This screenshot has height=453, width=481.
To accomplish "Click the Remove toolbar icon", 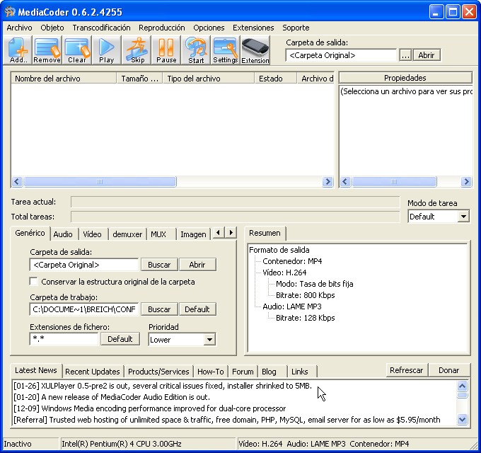I will 47,50.
